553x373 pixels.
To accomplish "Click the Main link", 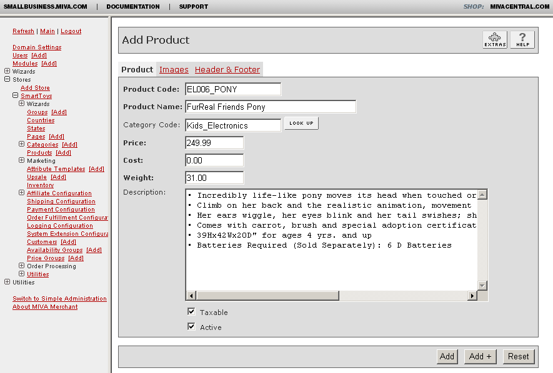I will coord(47,31).
